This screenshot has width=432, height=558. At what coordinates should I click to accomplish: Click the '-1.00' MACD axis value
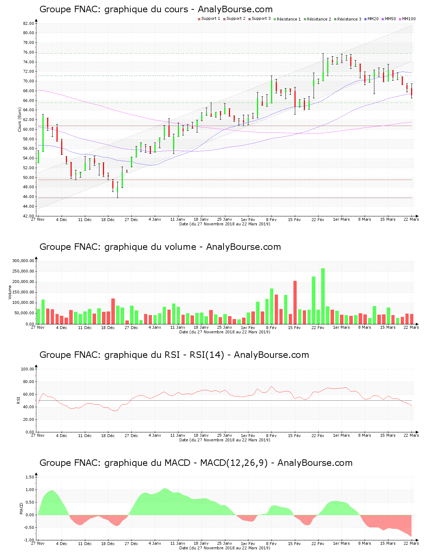click(29, 540)
